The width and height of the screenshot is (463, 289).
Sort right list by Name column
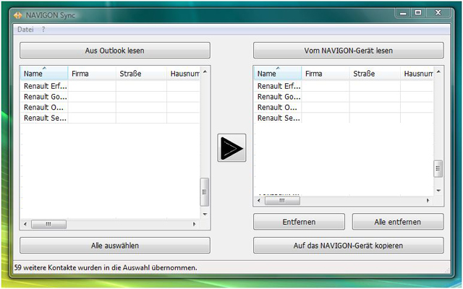(277, 74)
